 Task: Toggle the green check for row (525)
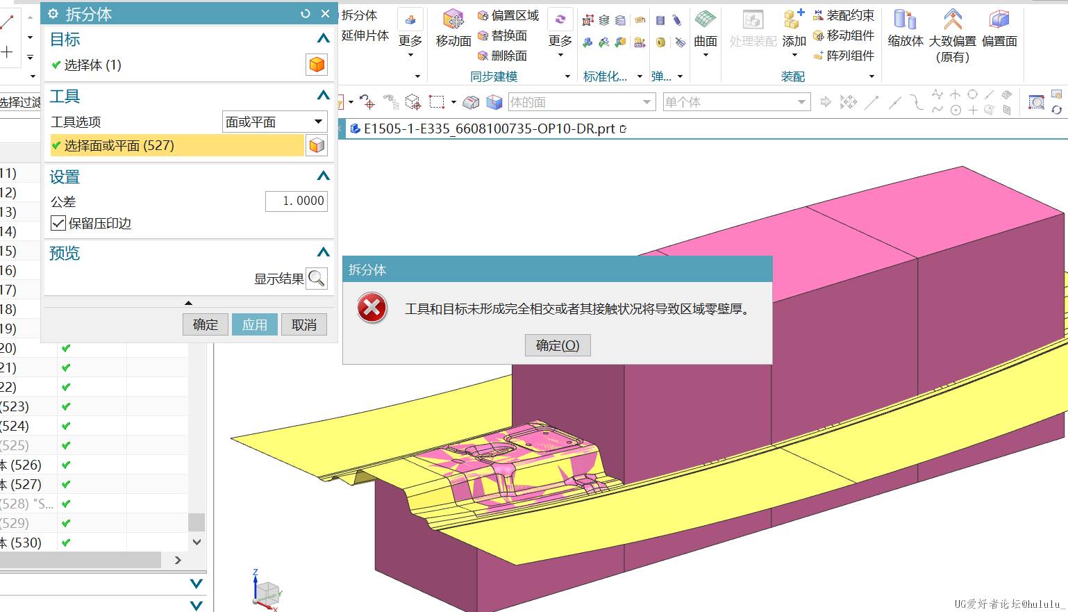(x=66, y=445)
